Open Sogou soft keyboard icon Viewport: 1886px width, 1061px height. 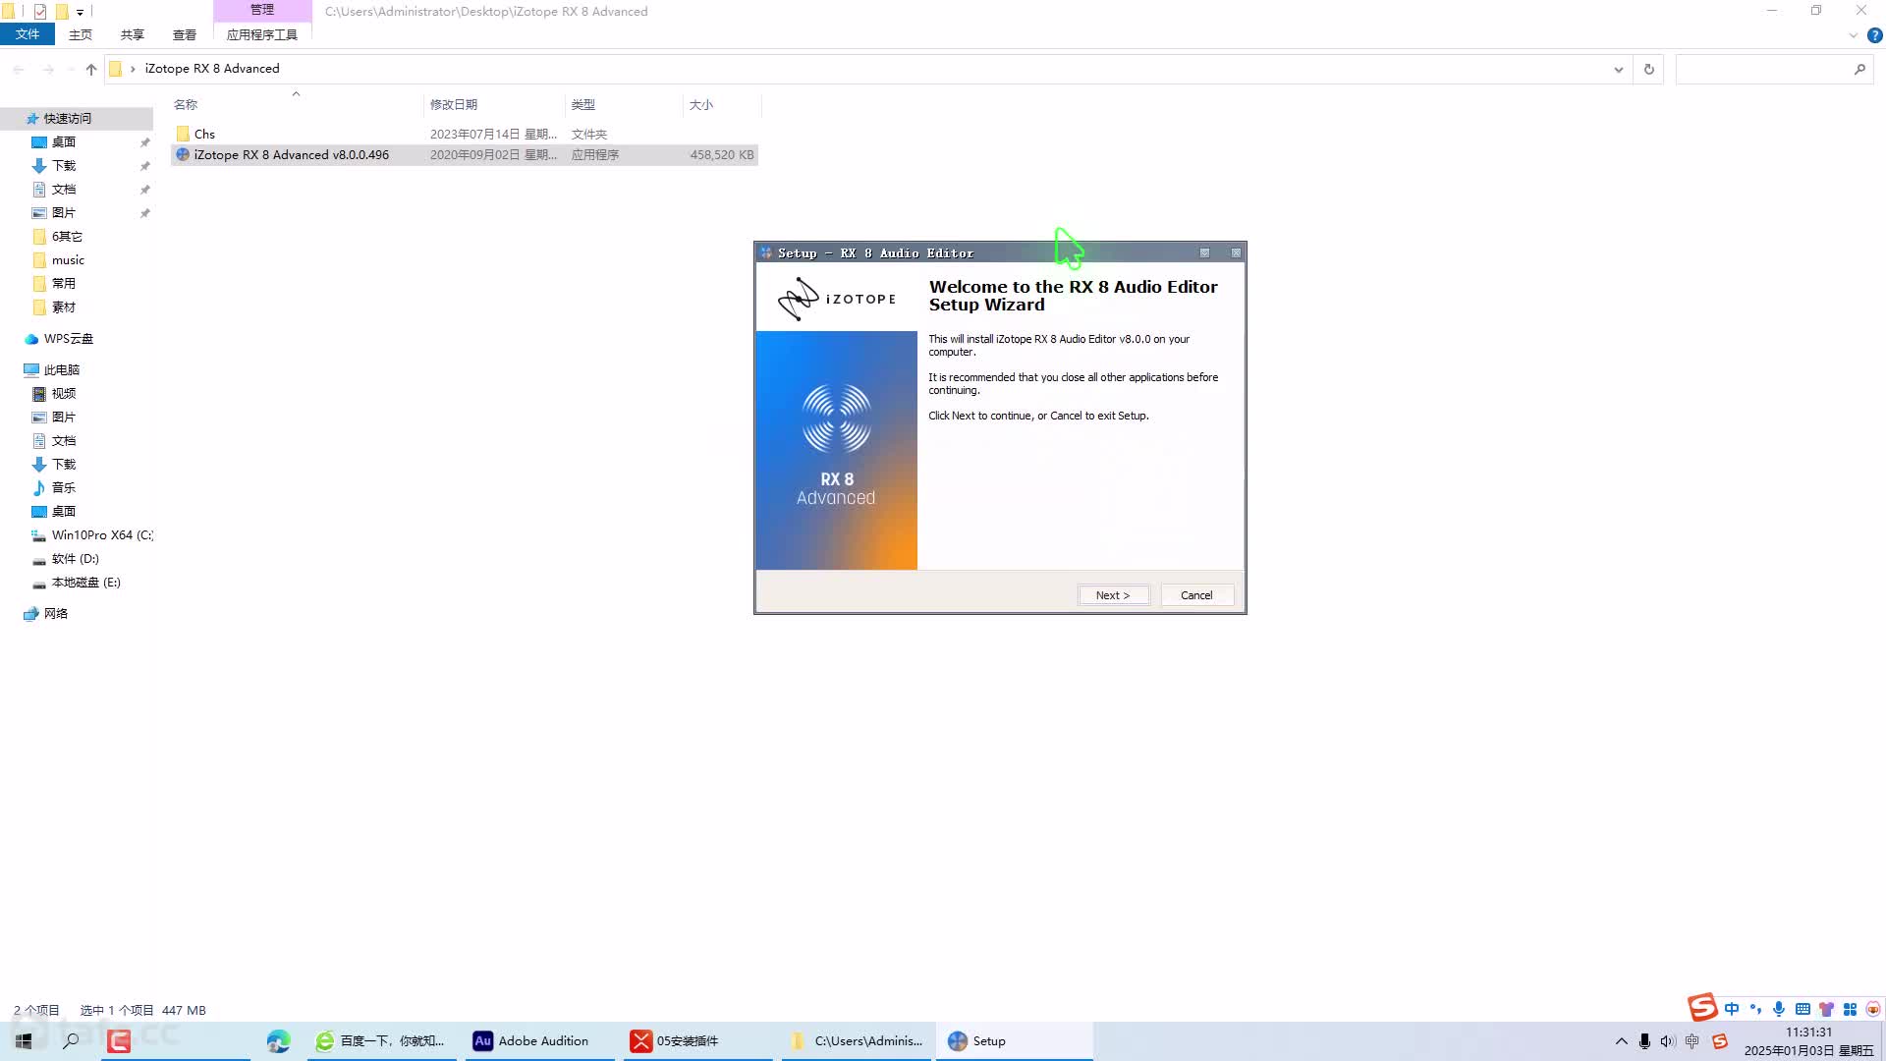[x=1803, y=1009]
